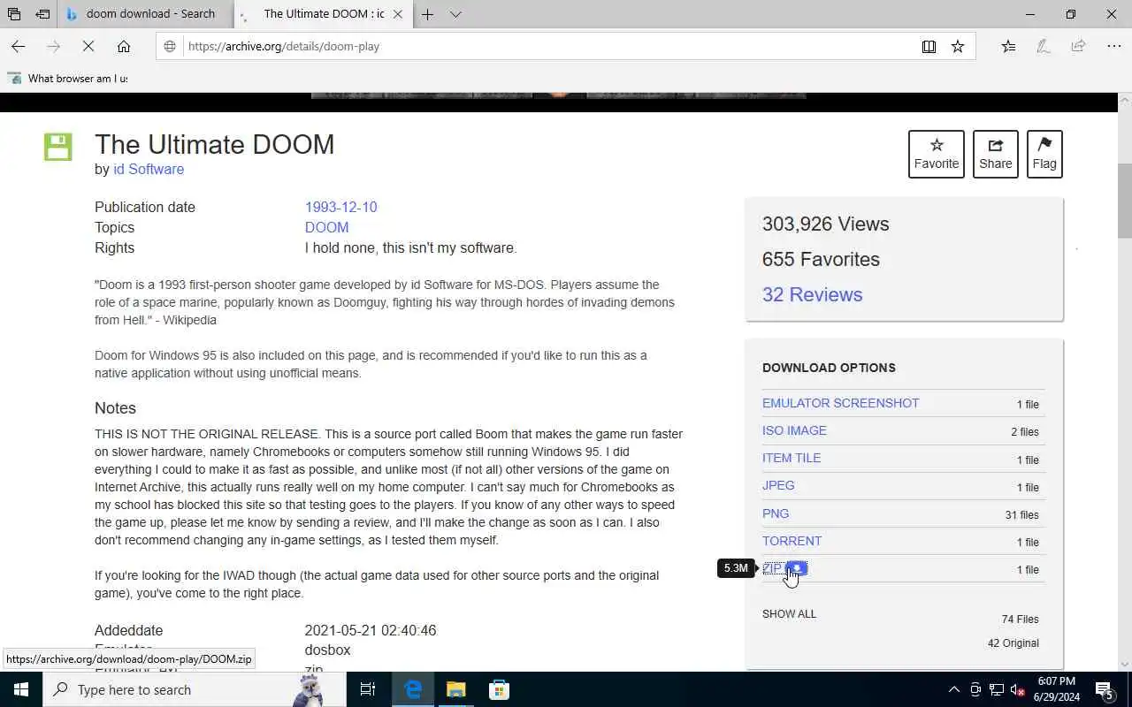Click the browser Forward arrow

tap(53, 46)
